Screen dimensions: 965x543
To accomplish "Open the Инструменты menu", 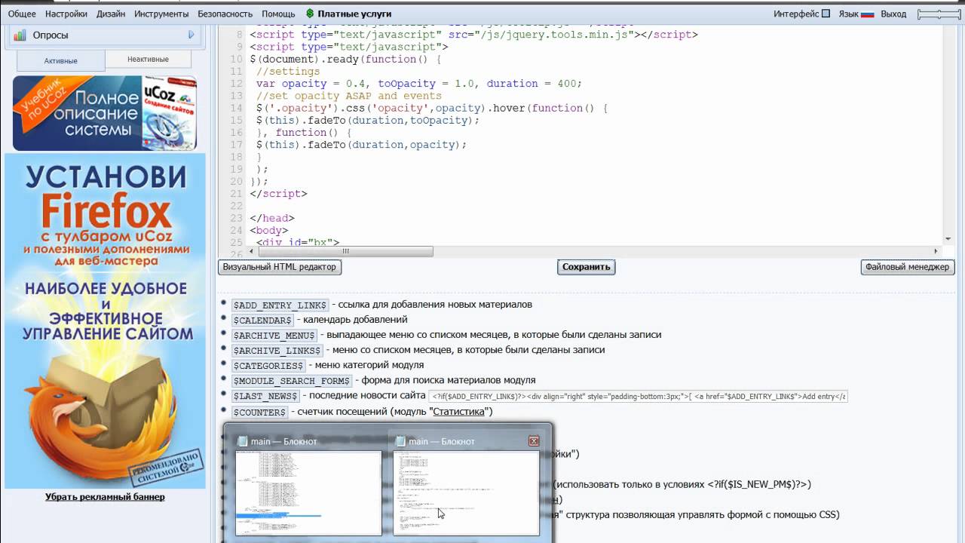I will pos(161,14).
